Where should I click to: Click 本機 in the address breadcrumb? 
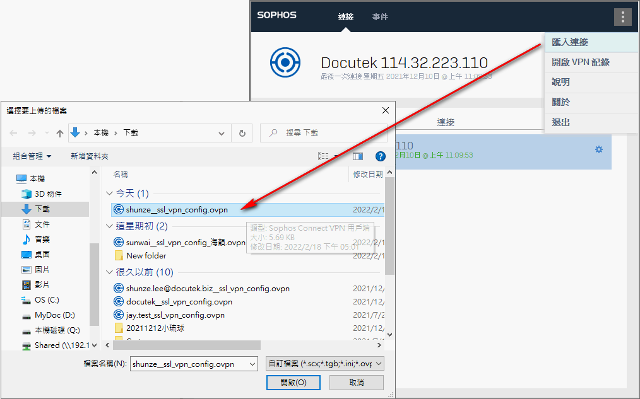click(101, 133)
